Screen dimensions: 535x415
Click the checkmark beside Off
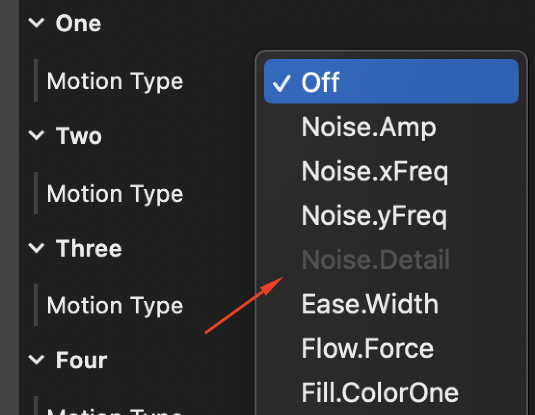point(282,82)
